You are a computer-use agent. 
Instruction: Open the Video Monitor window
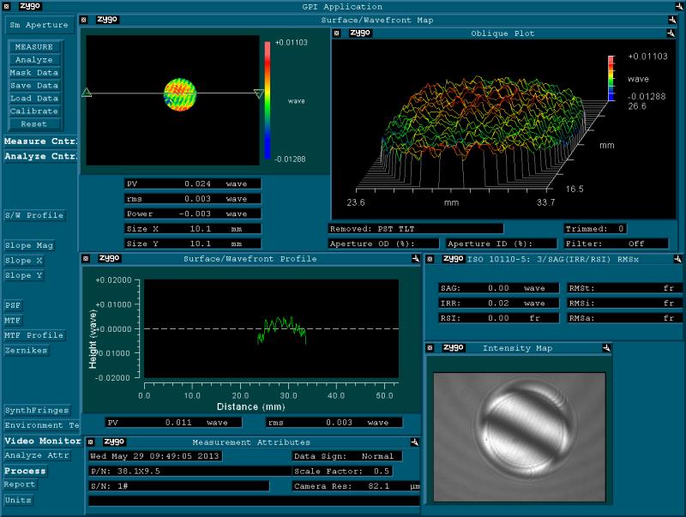(x=42, y=441)
